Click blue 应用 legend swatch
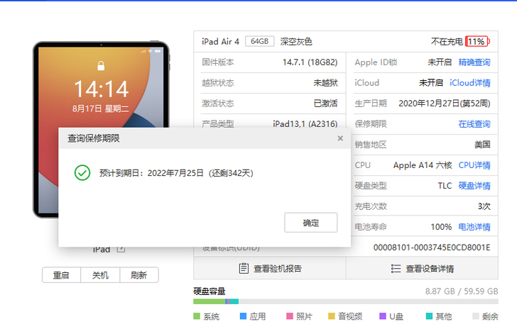Screen dimensions: 517x334 click(x=243, y=316)
